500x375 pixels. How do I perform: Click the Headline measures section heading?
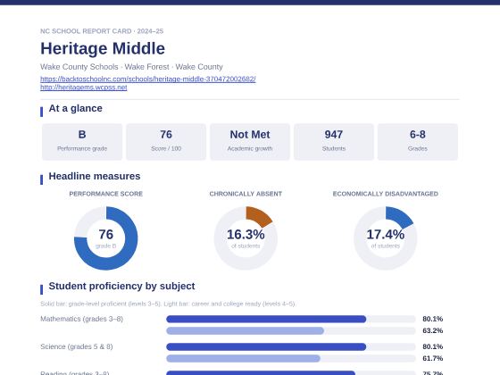95,176
